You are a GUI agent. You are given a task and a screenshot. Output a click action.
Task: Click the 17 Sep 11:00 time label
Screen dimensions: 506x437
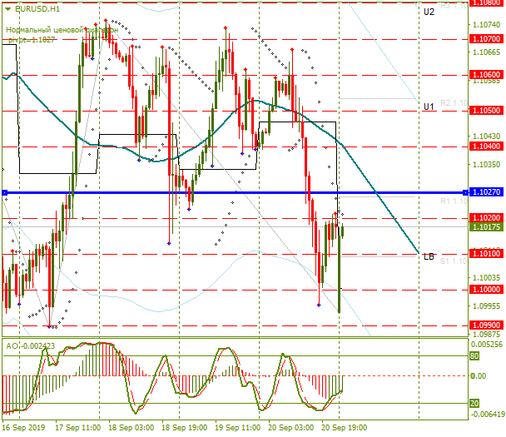point(77,428)
